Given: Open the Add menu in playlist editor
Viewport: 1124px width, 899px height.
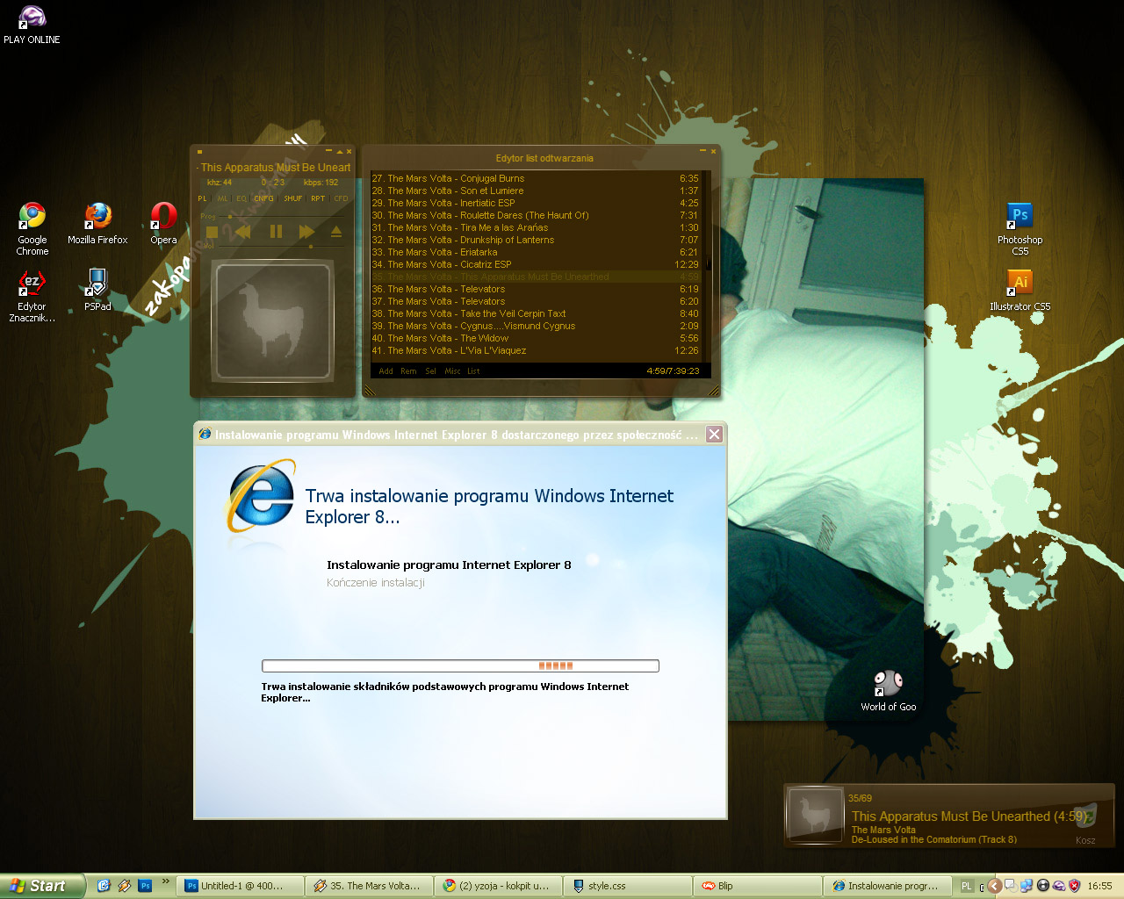Looking at the screenshot, I should (x=385, y=371).
